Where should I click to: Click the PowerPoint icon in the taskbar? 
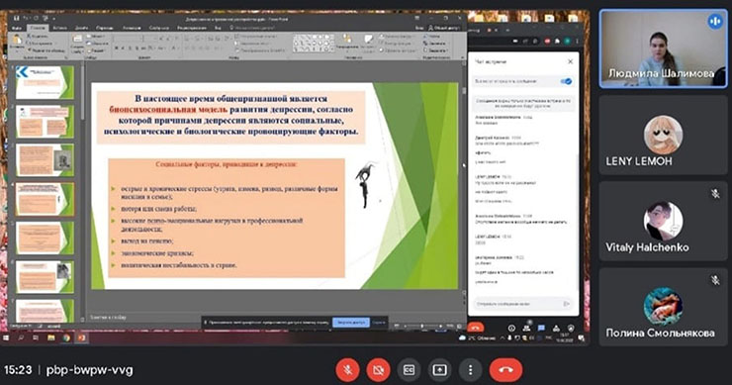[x=82, y=337]
